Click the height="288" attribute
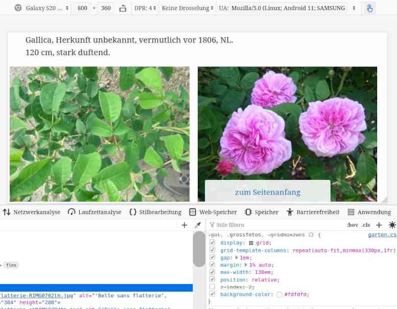This screenshot has width=397, height=309. pos(38,303)
